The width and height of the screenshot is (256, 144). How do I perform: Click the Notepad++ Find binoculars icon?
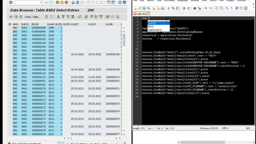pyautogui.click(x=195, y=8)
